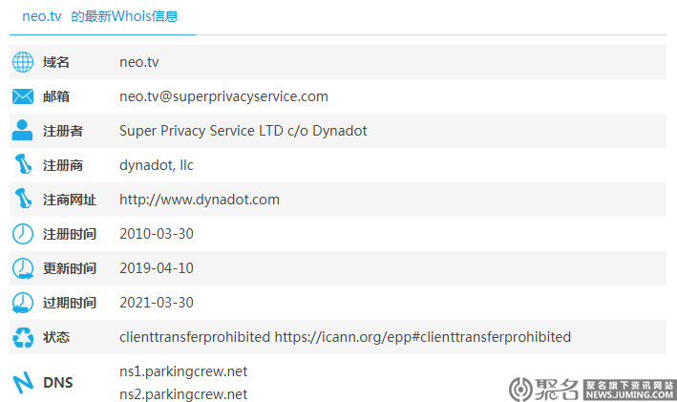Click the stamp icon beside 注商网址
The image size is (677, 402).
click(x=23, y=199)
